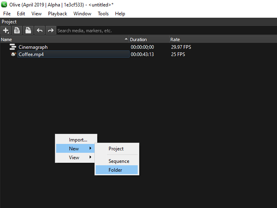
Task: Click the Save project icon in toolbar
Action: point(28,30)
